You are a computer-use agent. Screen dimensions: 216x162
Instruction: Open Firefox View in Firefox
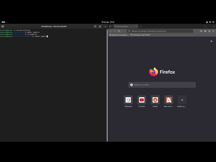[110, 26]
